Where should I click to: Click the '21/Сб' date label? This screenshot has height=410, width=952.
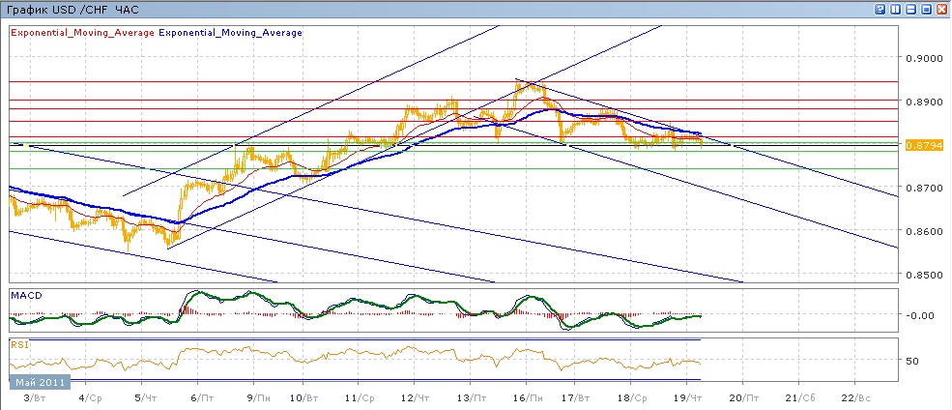tap(799, 398)
